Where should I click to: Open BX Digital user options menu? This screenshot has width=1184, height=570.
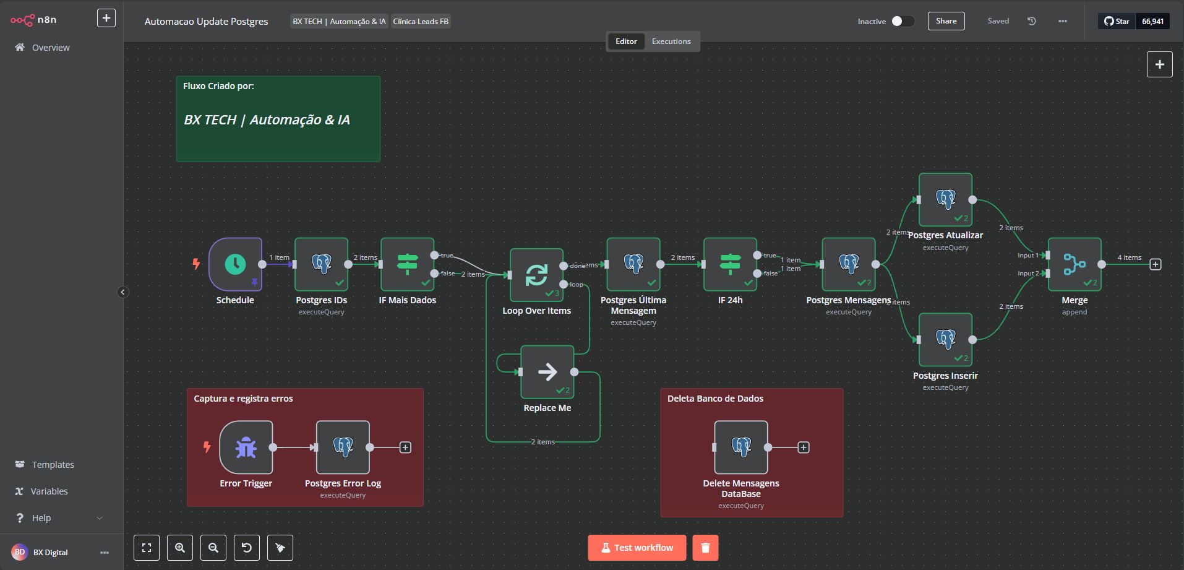tap(104, 553)
